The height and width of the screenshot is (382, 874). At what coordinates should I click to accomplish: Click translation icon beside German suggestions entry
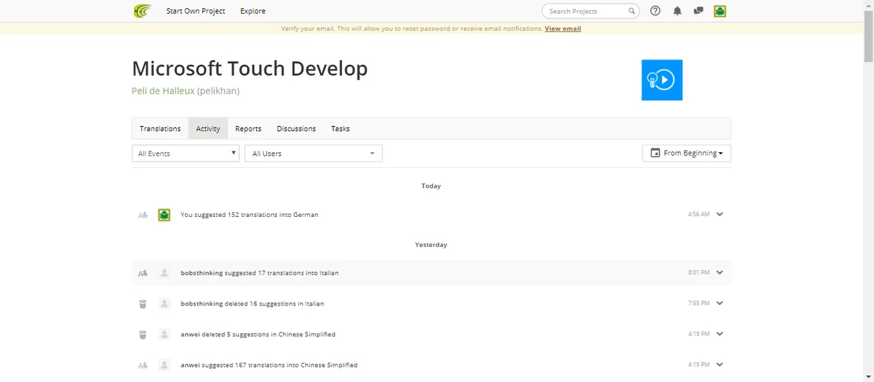[143, 215]
